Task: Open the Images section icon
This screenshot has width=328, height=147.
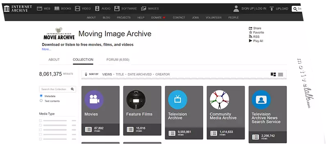Action: 144,9
